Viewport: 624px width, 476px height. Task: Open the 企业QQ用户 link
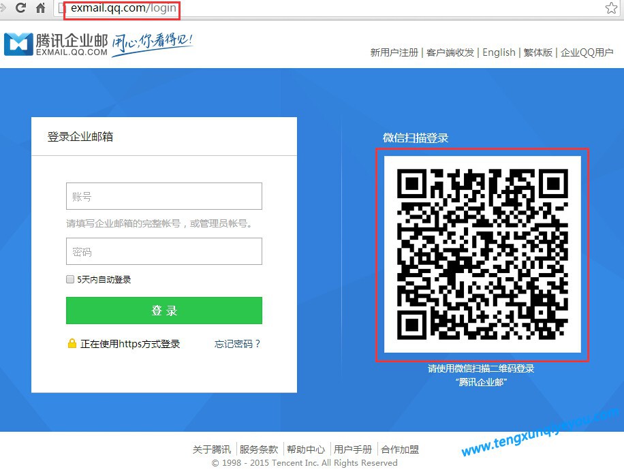587,52
